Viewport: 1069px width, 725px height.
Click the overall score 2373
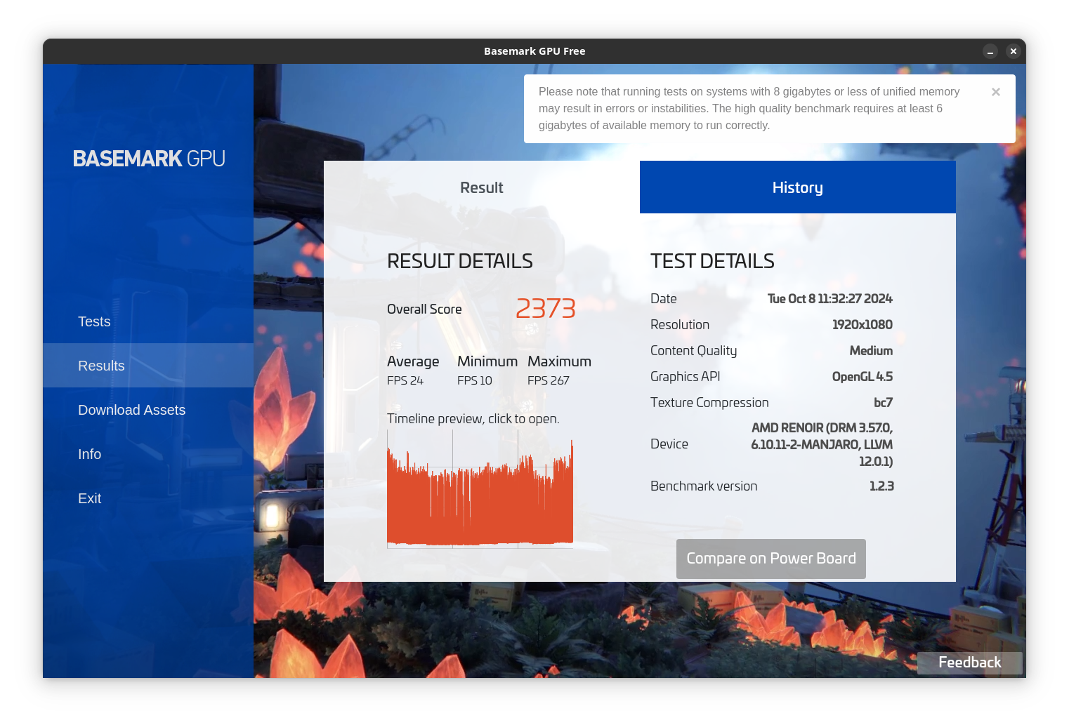click(x=545, y=309)
